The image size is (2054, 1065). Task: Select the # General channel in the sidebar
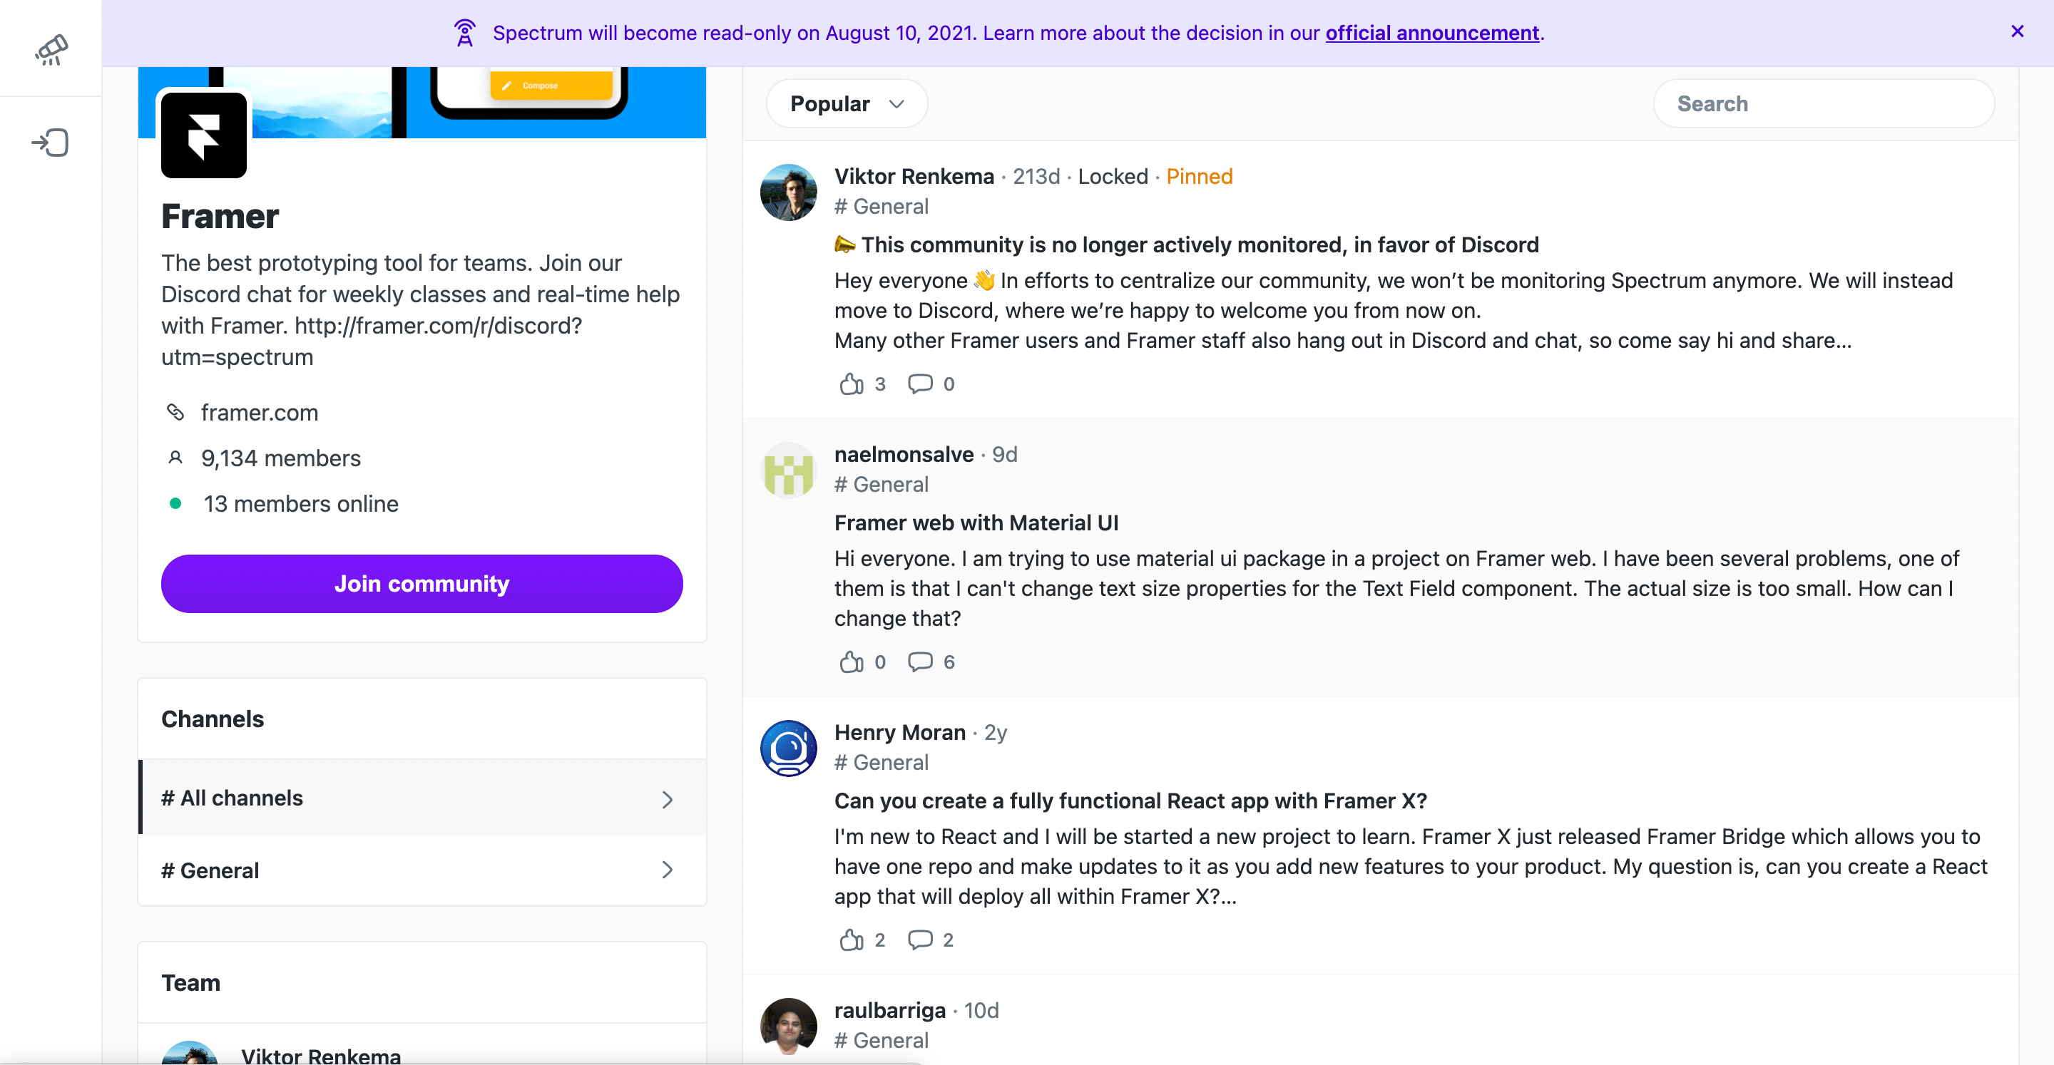(210, 870)
